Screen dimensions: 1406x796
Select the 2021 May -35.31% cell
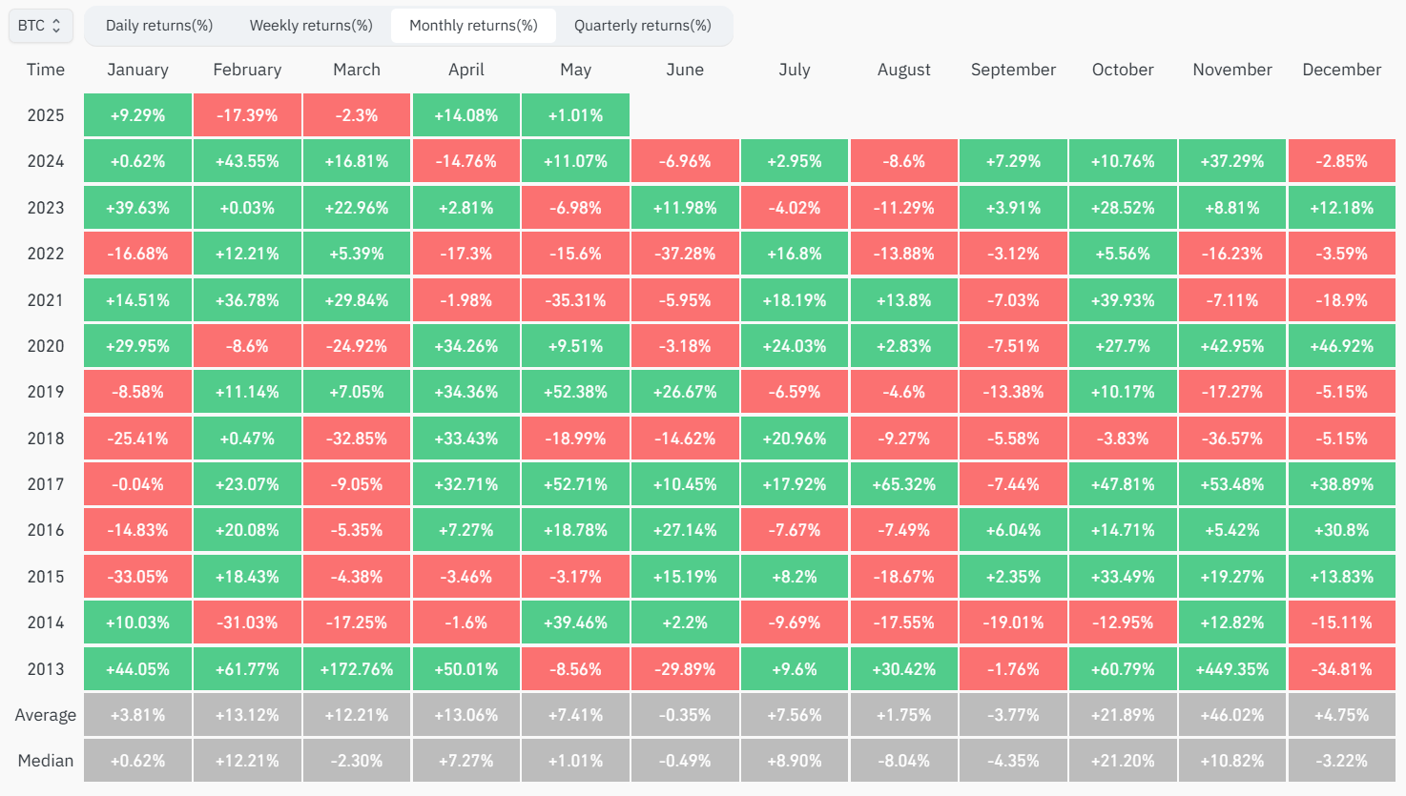click(576, 300)
